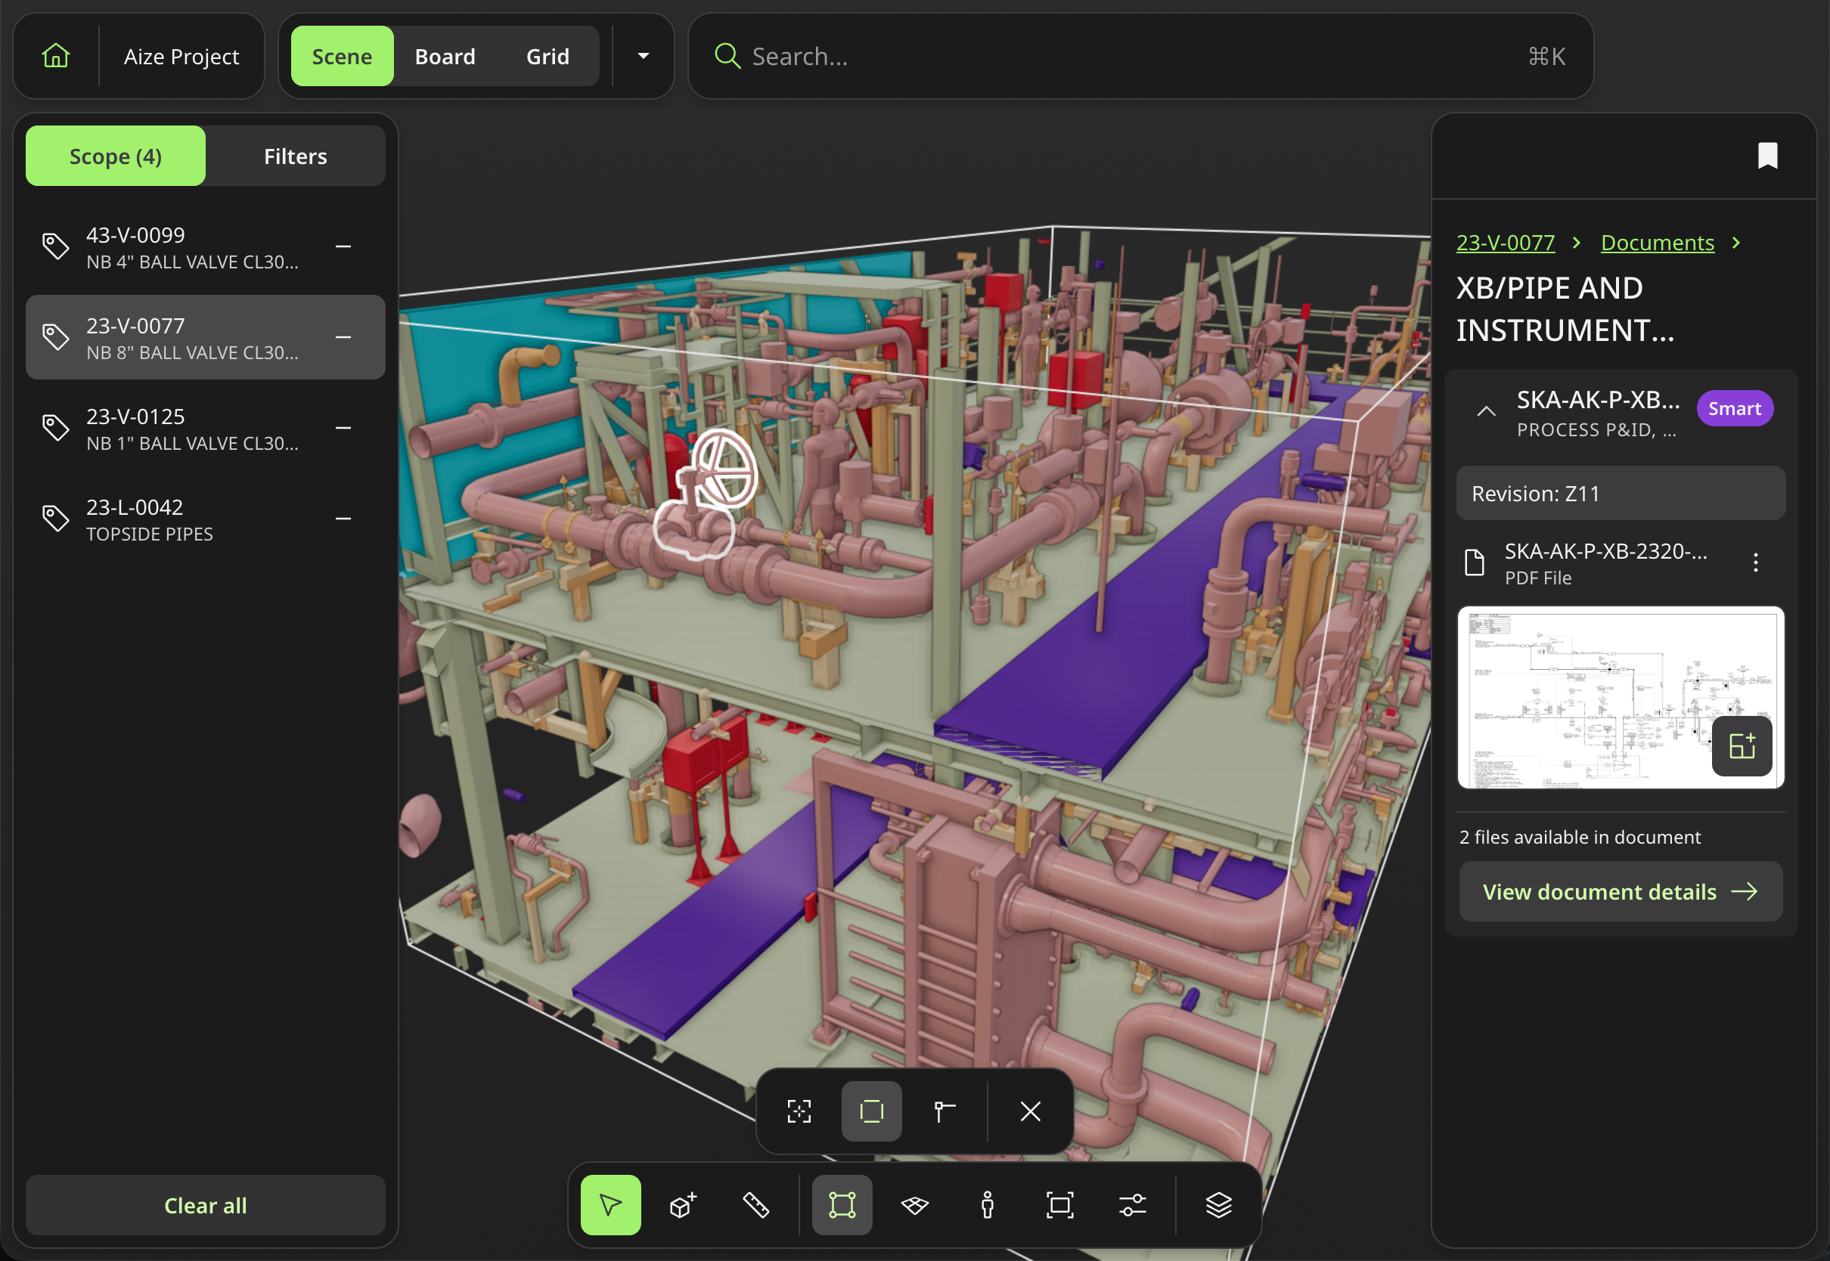Follow the Documents breadcrumb link

(1657, 243)
